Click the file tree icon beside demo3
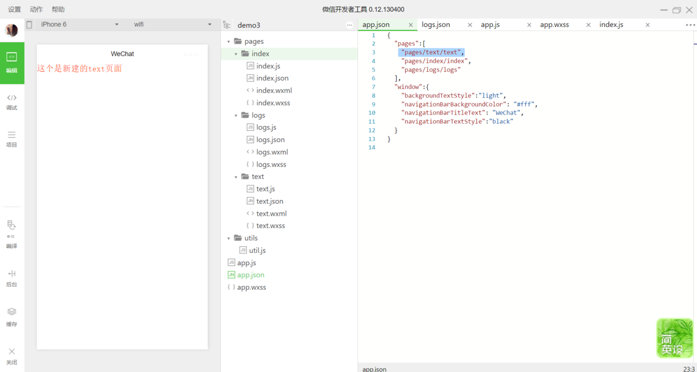 point(227,25)
